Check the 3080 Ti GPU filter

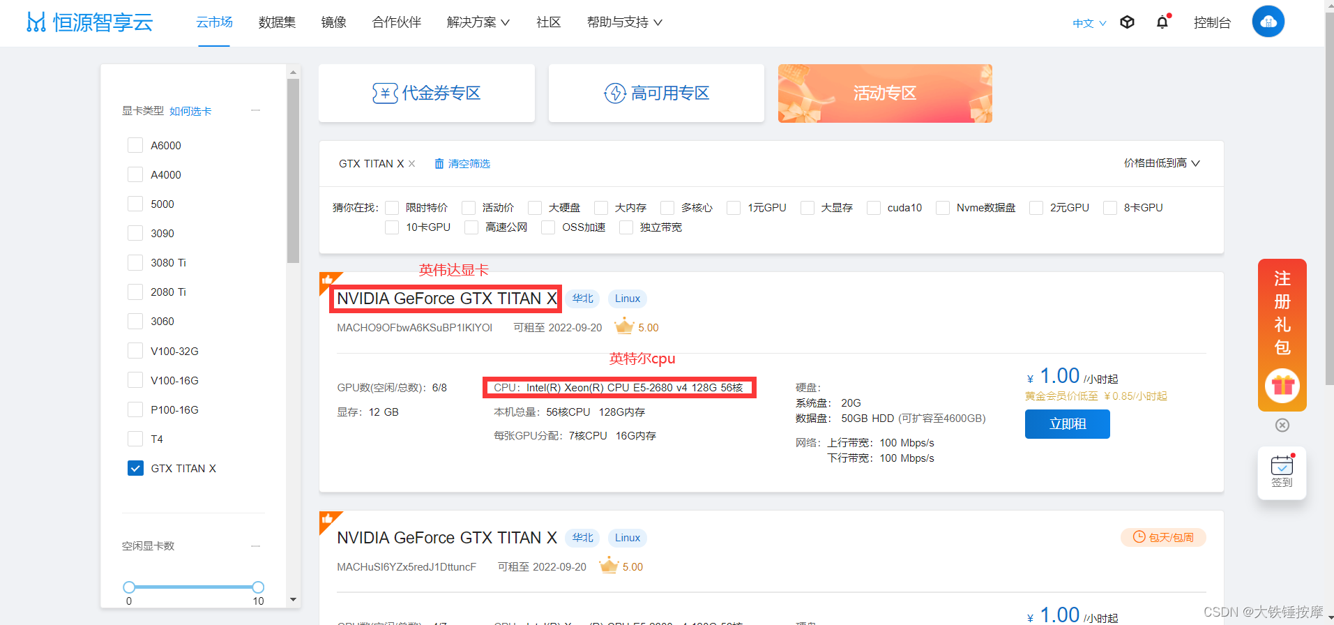pos(135,262)
